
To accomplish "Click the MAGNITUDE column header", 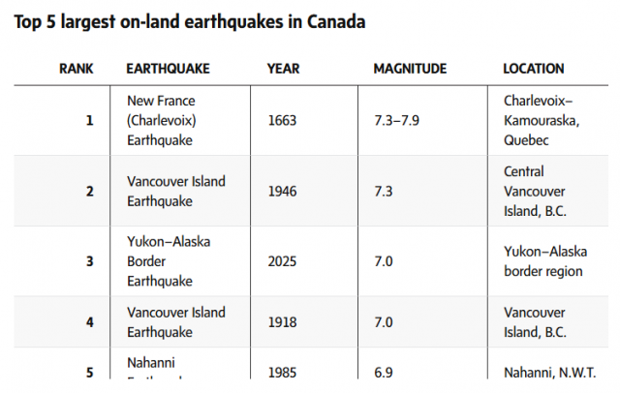I will coord(410,69).
